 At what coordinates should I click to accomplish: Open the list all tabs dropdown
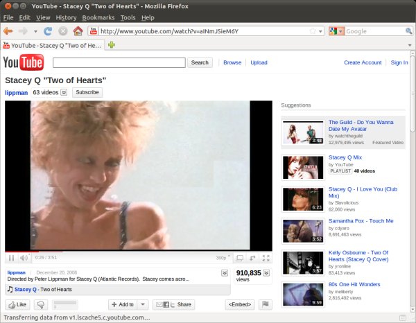coord(410,45)
